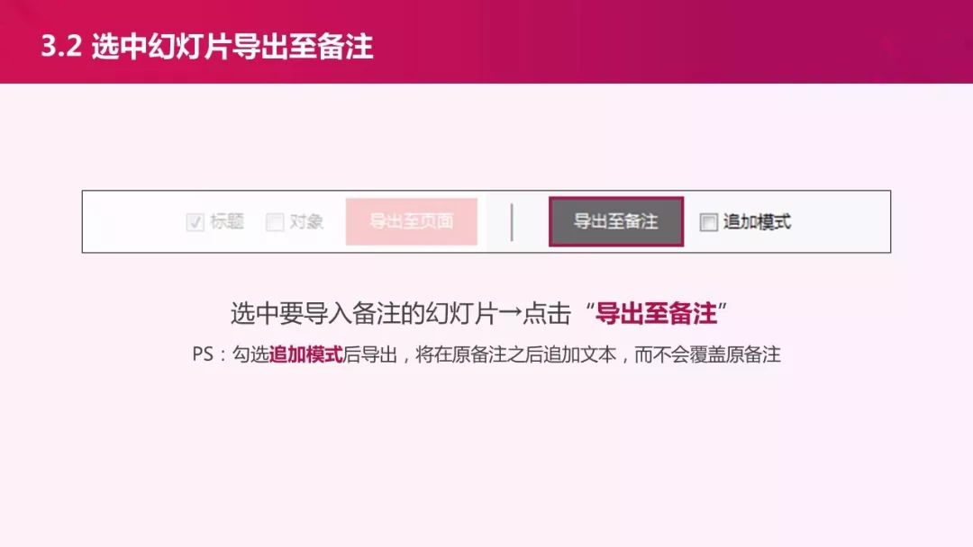Enable the 对象 checkbox
The image size is (973, 547).
tap(274, 222)
